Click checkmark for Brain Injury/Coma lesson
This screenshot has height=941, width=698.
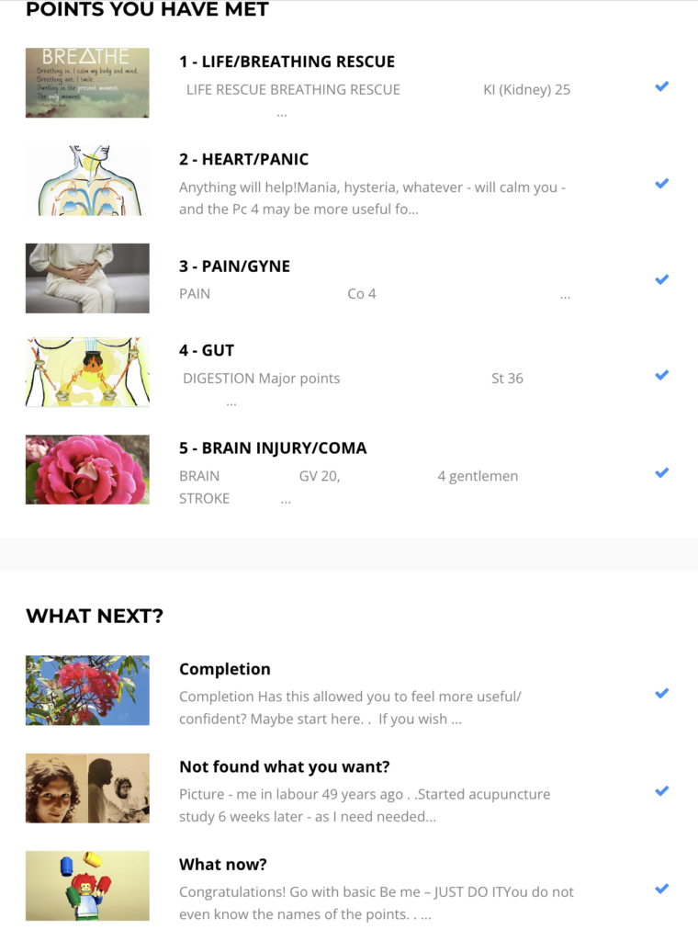pyautogui.click(x=661, y=472)
